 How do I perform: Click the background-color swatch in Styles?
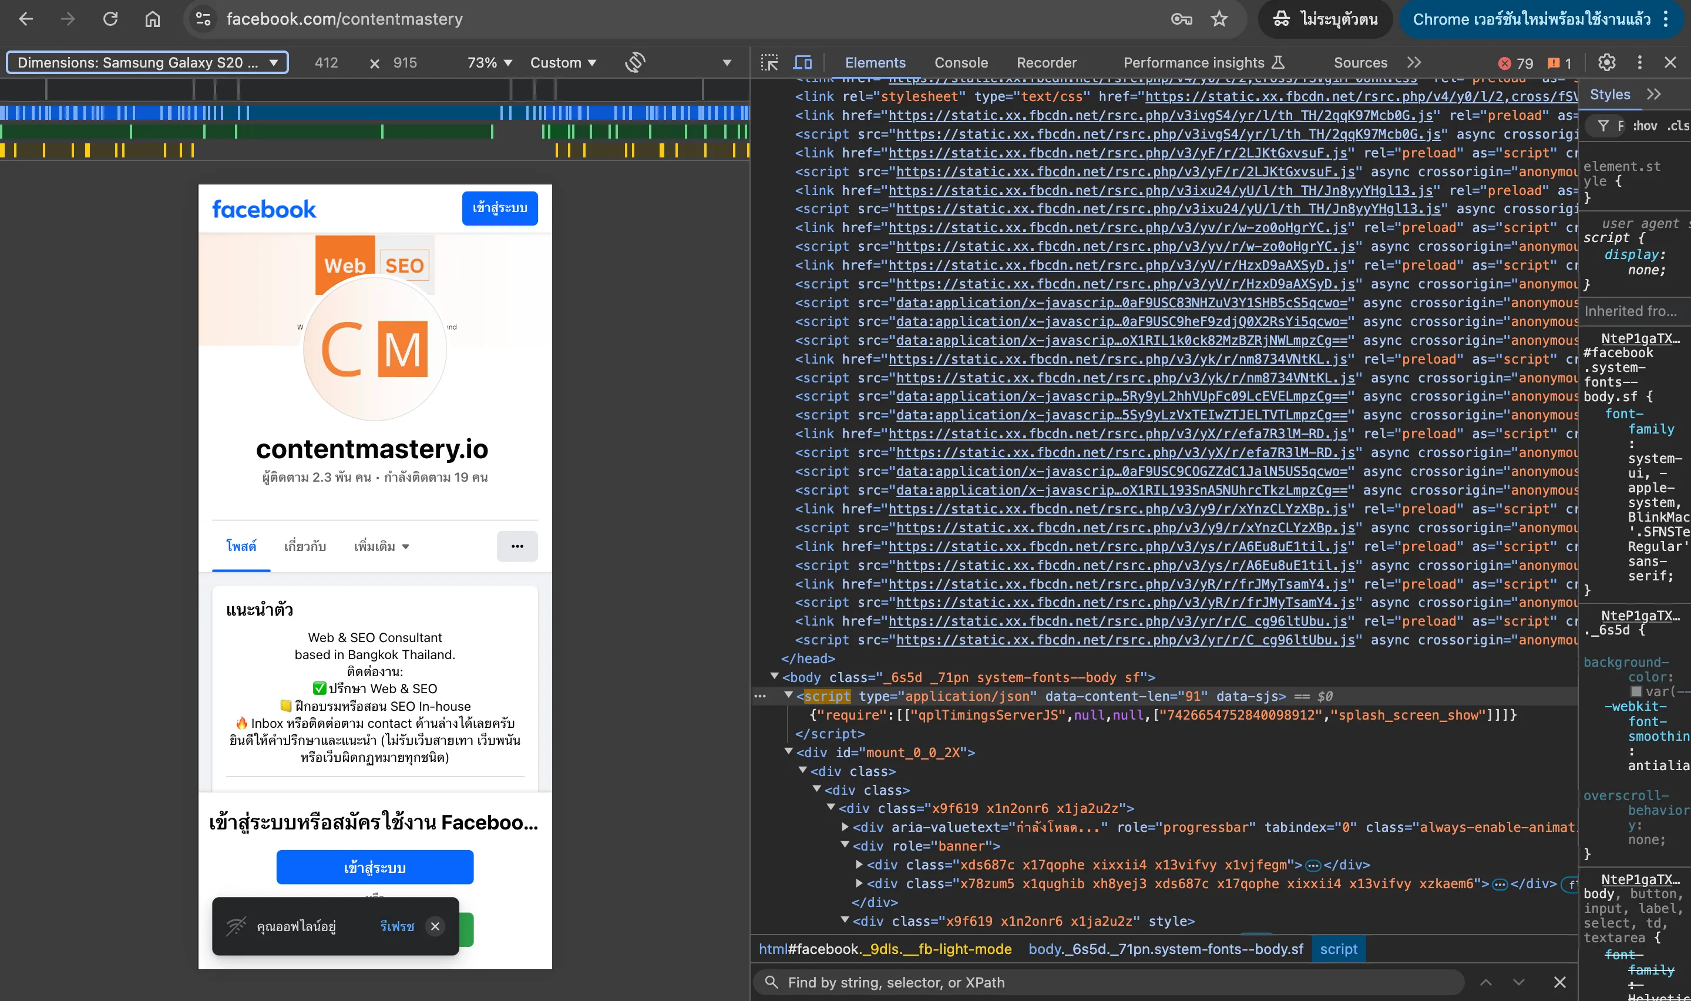(1636, 691)
